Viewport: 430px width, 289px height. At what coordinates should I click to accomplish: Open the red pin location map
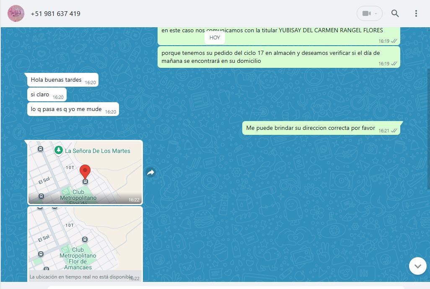(85, 173)
